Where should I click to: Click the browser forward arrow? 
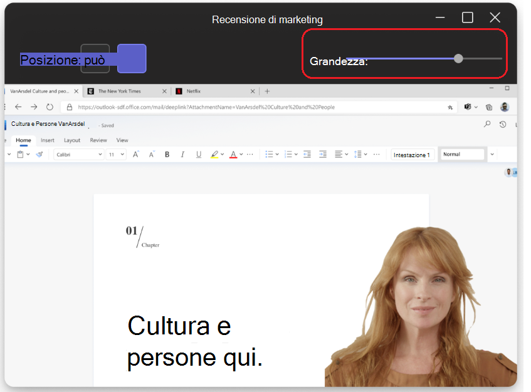[x=34, y=107]
